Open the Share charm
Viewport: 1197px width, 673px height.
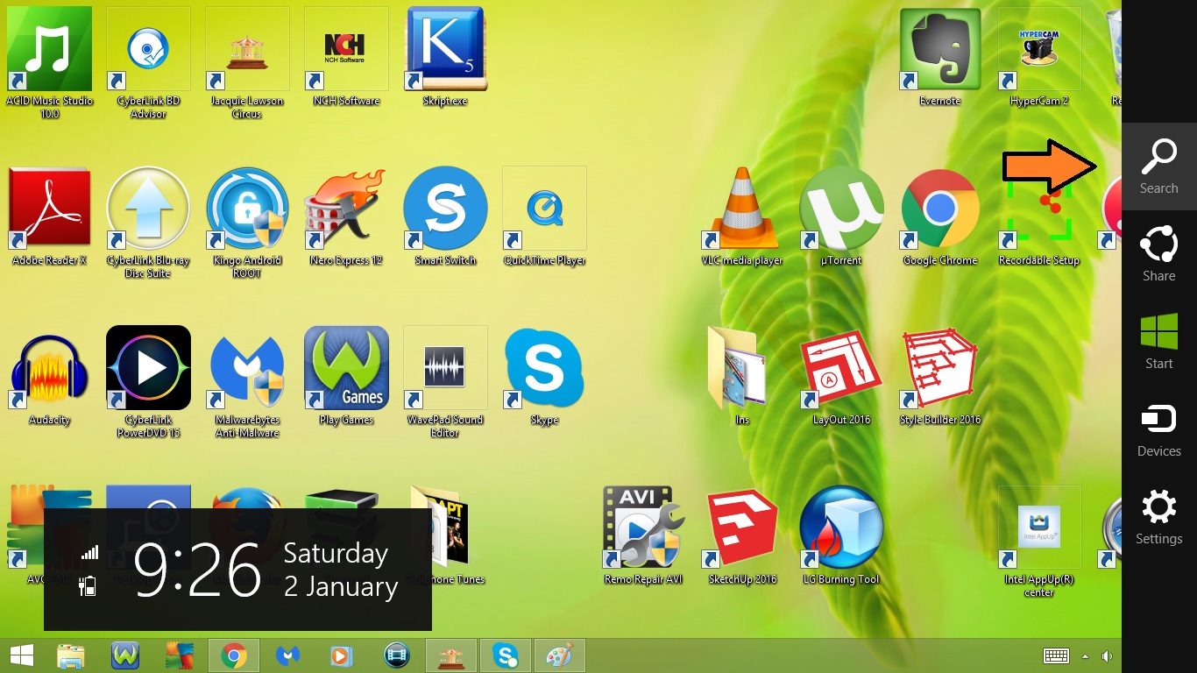[1158, 254]
